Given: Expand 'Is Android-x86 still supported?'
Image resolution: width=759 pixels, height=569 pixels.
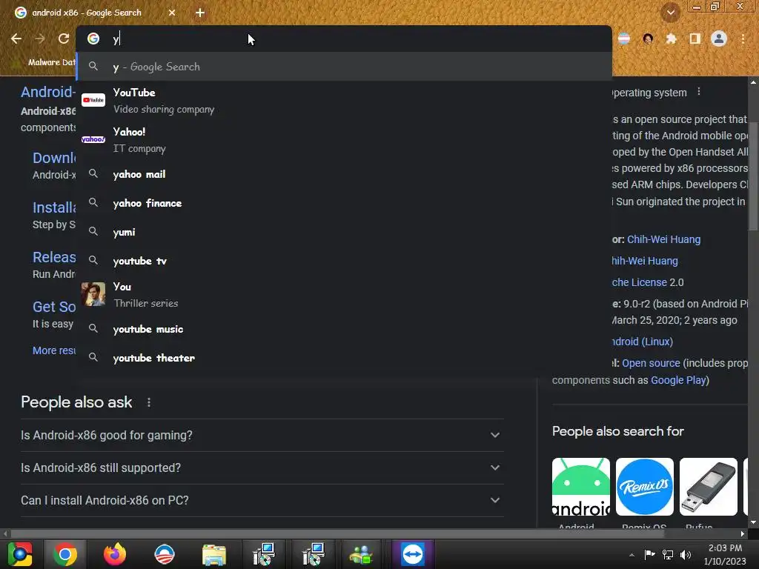Looking at the screenshot, I should pos(262,468).
